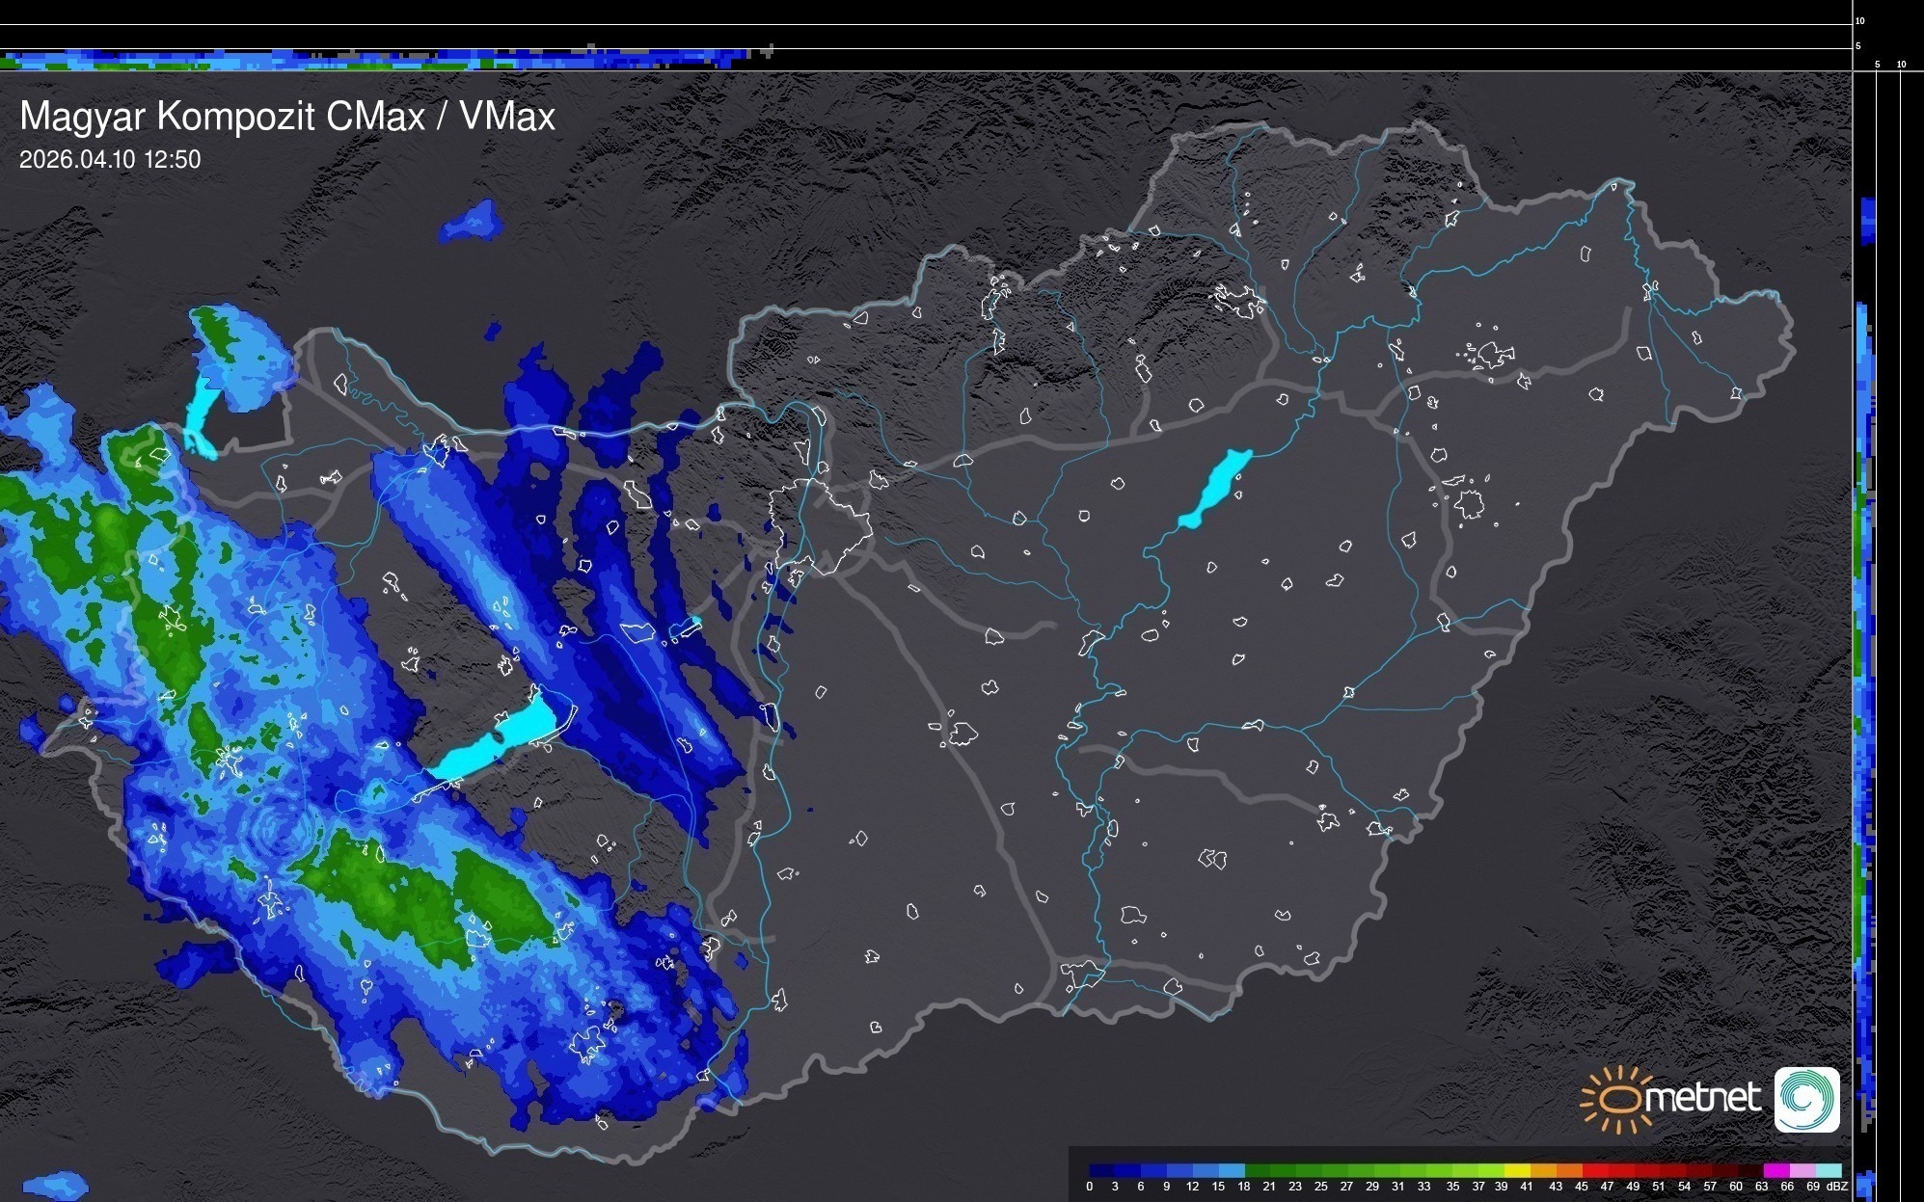Click the small blue echo at bottom-left corner
Screen dimensions: 1924x1202
(x=55, y=1185)
